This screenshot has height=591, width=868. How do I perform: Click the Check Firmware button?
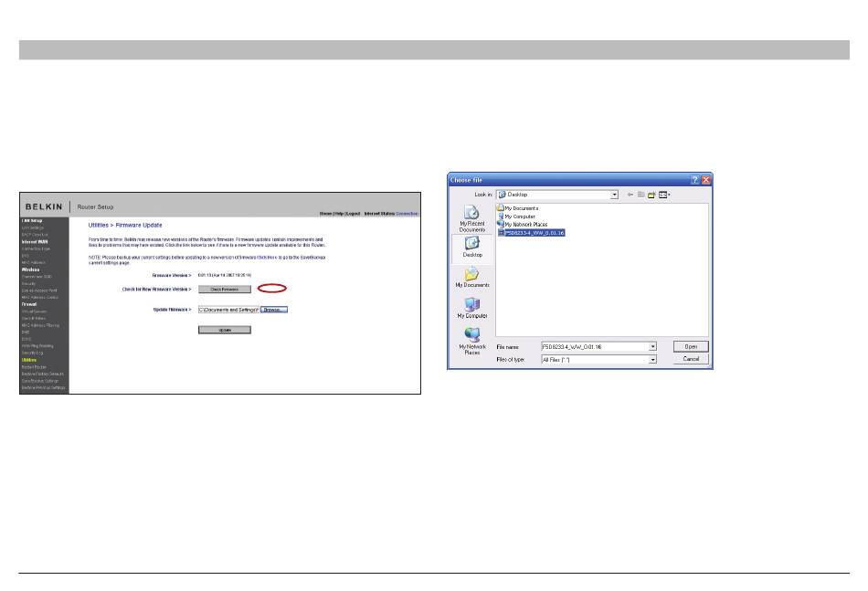click(225, 289)
